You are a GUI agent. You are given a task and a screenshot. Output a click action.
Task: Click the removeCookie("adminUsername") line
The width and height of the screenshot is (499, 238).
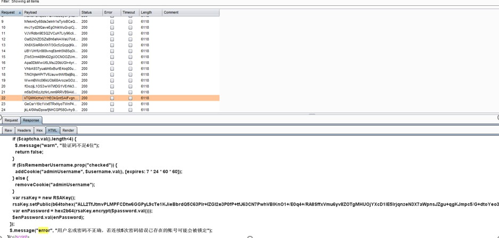[55, 185]
